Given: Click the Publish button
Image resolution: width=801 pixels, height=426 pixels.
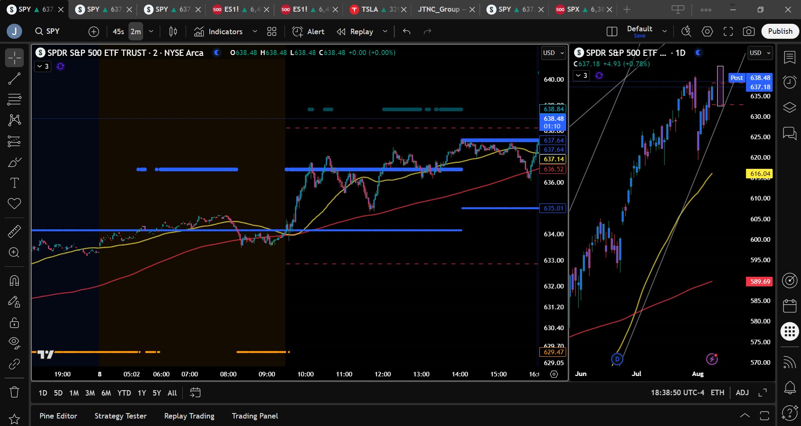Looking at the screenshot, I should tap(780, 31).
